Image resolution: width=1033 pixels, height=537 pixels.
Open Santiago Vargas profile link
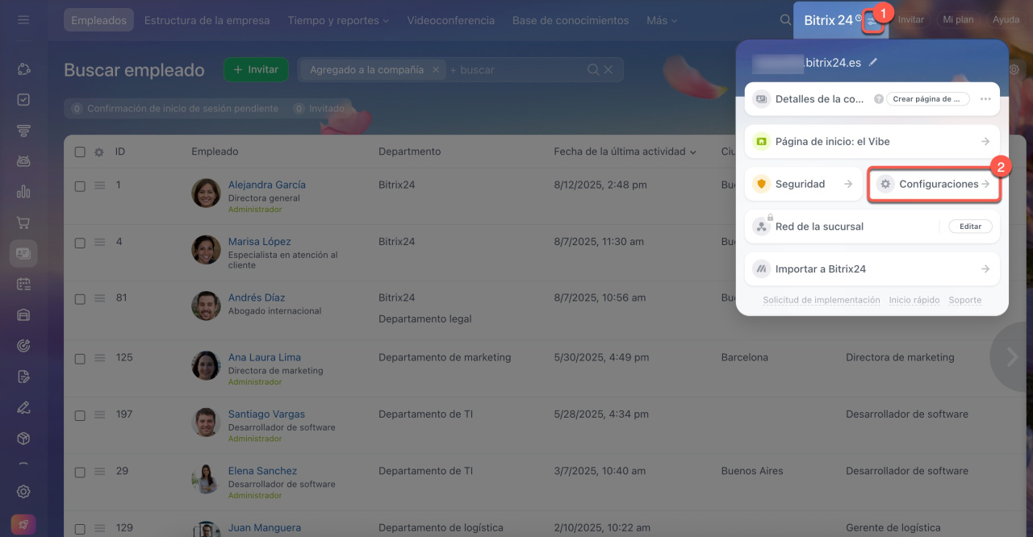point(266,414)
